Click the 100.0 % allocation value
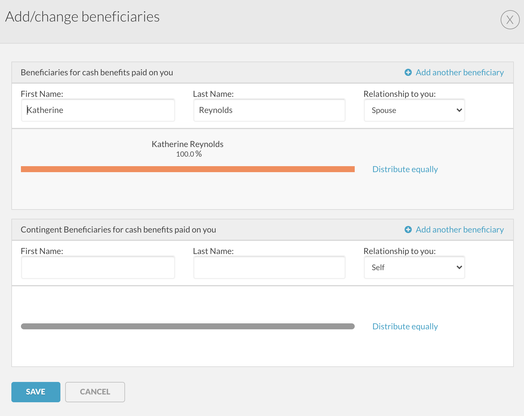 click(189, 154)
